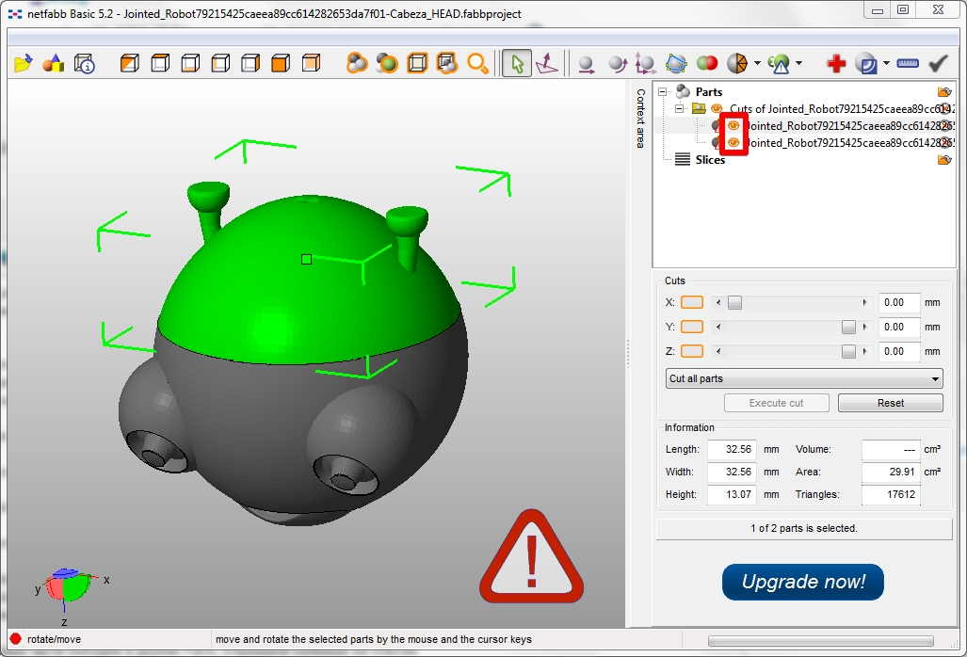This screenshot has height=657, width=967.
Task: Select the green arrow selection mode tool
Action: point(516,63)
